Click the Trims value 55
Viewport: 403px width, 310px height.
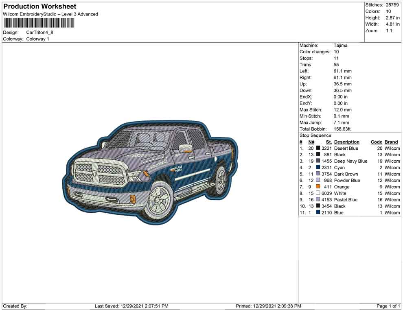click(336, 65)
